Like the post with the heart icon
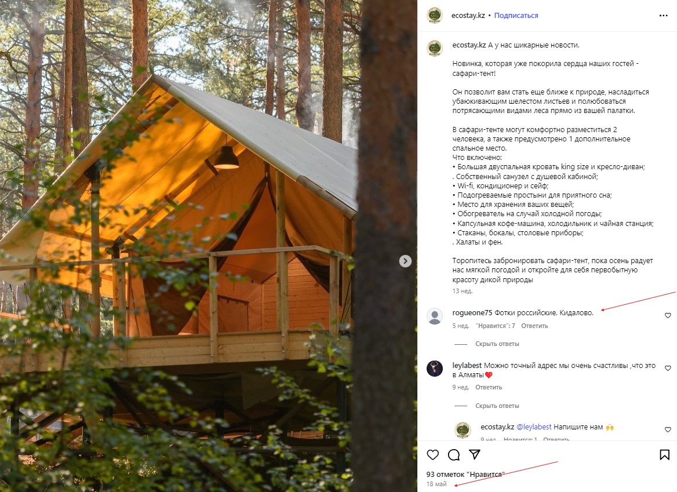Image resolution: width=677 pixels, height=492 pixels. tap(432, 454)
